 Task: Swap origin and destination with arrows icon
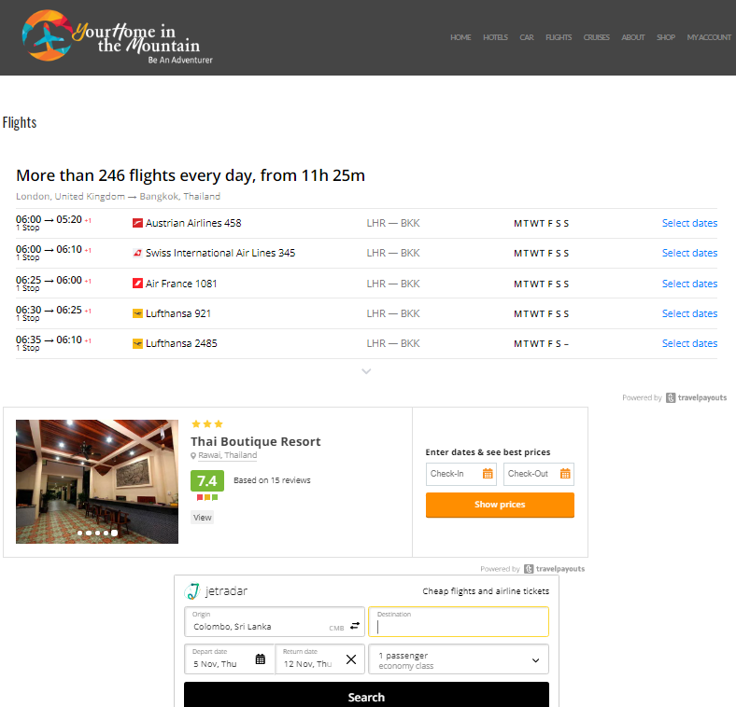pyautogui.click(x=355, y=626)
